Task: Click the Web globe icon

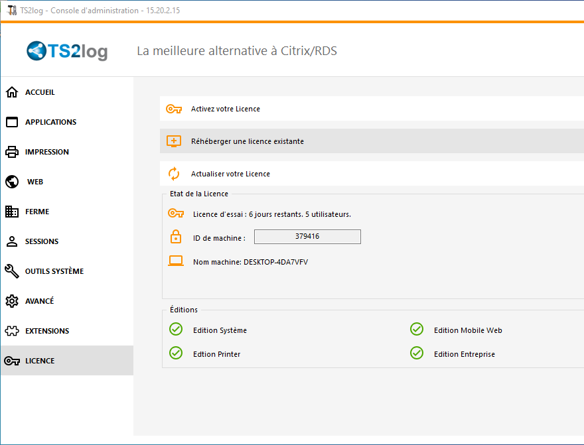Action: [12, 182]
